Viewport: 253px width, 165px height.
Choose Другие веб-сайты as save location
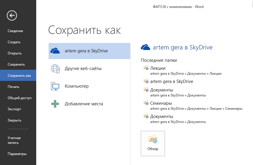89,69
